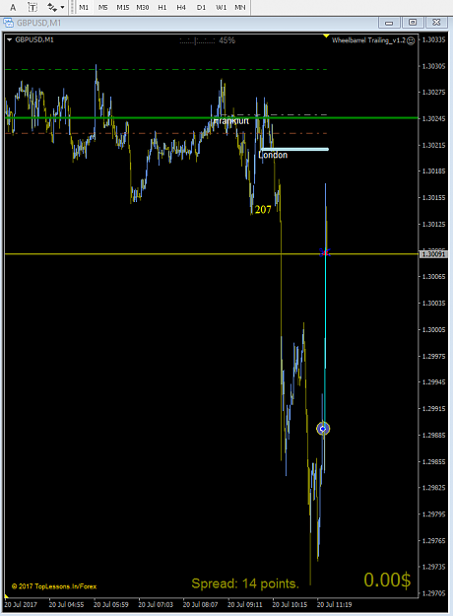Select the Text tool (A icon)
This screenshot has height=616, width=453.
click(x=13, y=7)
